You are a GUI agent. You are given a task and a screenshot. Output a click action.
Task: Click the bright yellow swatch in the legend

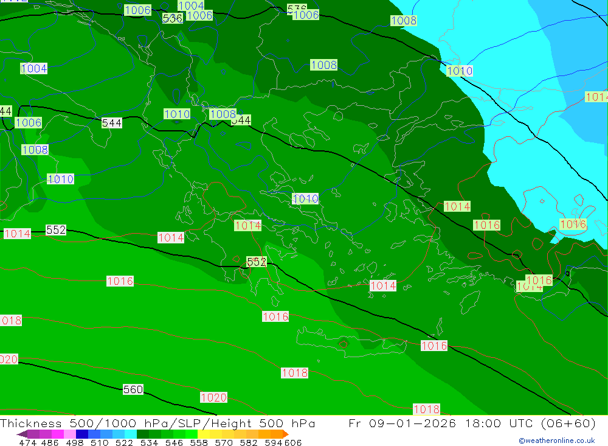[x=204, y=434]
